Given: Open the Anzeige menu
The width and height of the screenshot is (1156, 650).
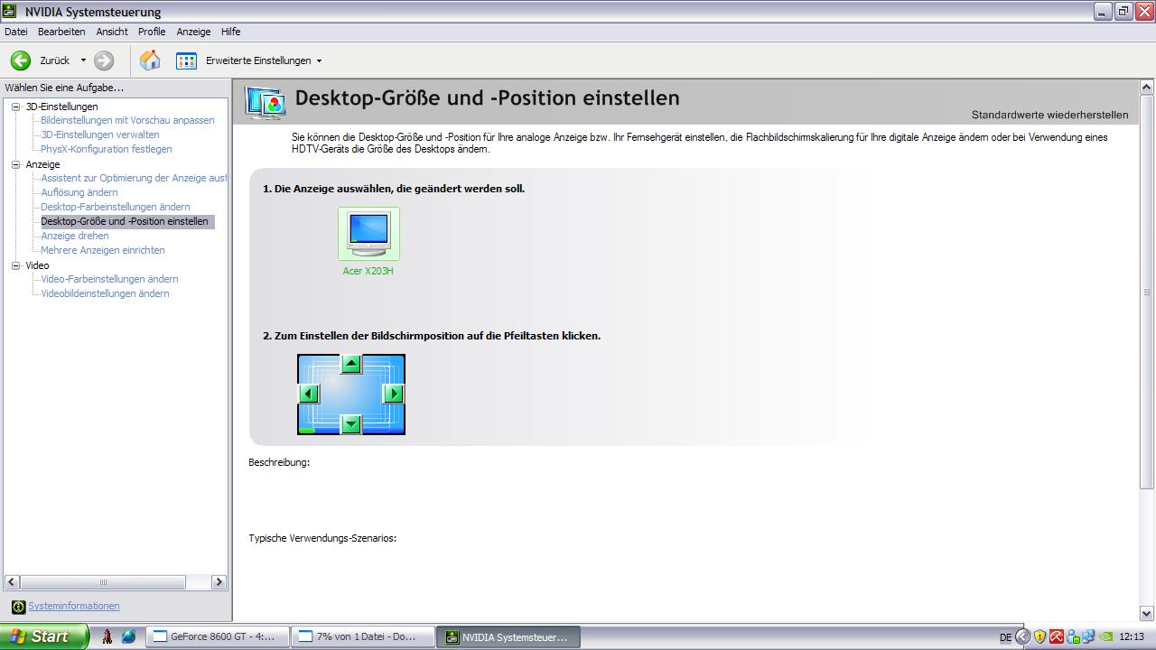Looking at the screenshot, I should click(193, 32).
